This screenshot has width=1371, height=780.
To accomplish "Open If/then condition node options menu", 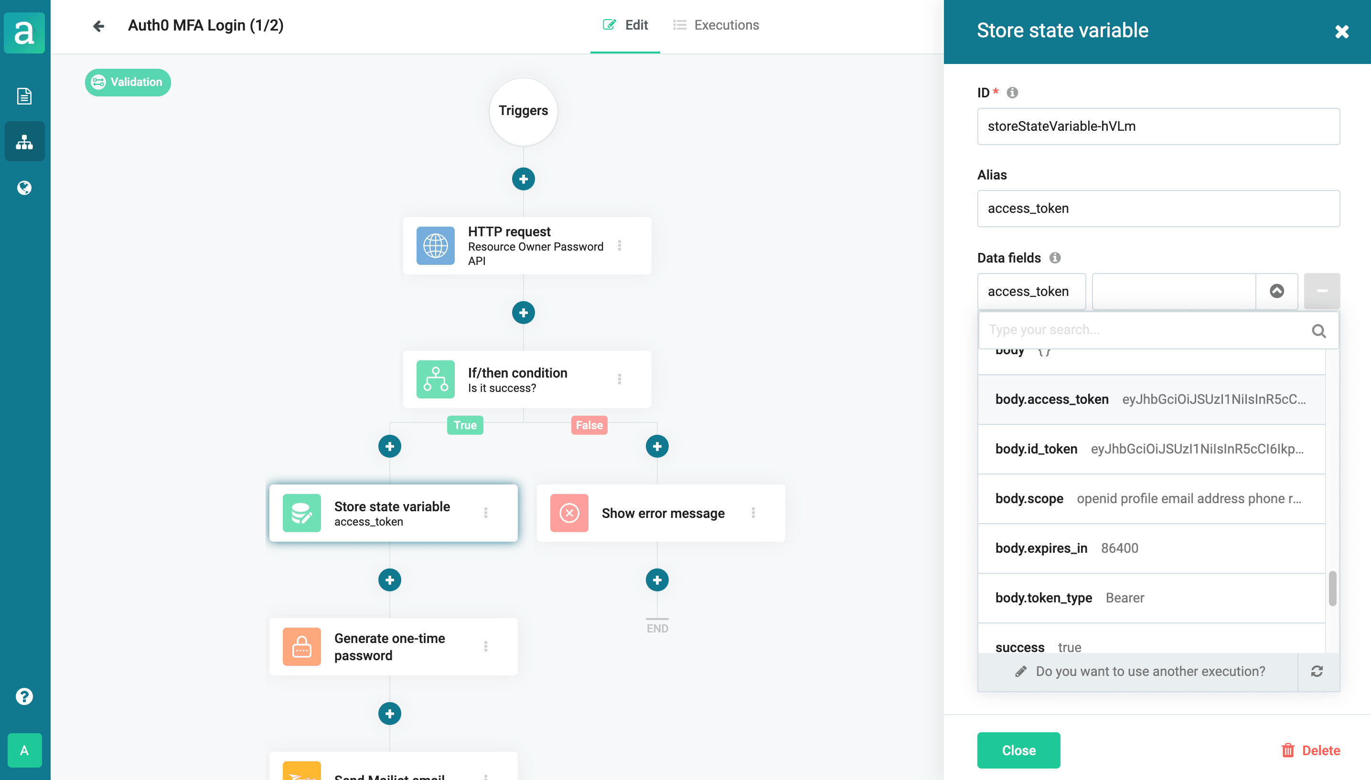I will (620, 379).
